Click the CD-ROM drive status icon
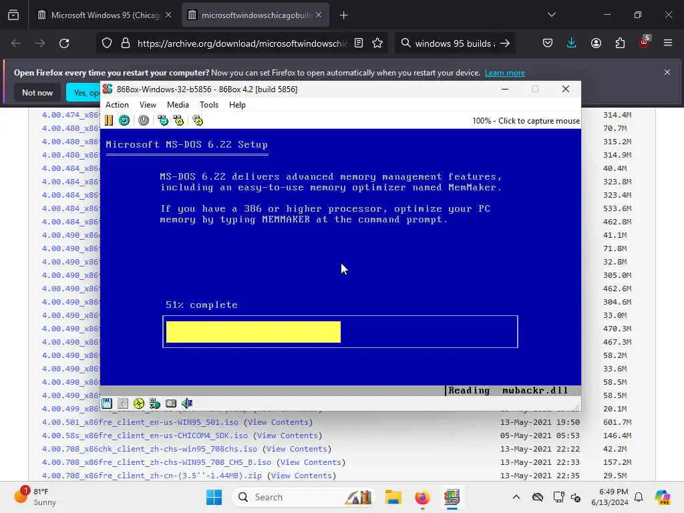The width and height of the screenshot is (684, 513). pyautogui.click(x=139, y=403)
